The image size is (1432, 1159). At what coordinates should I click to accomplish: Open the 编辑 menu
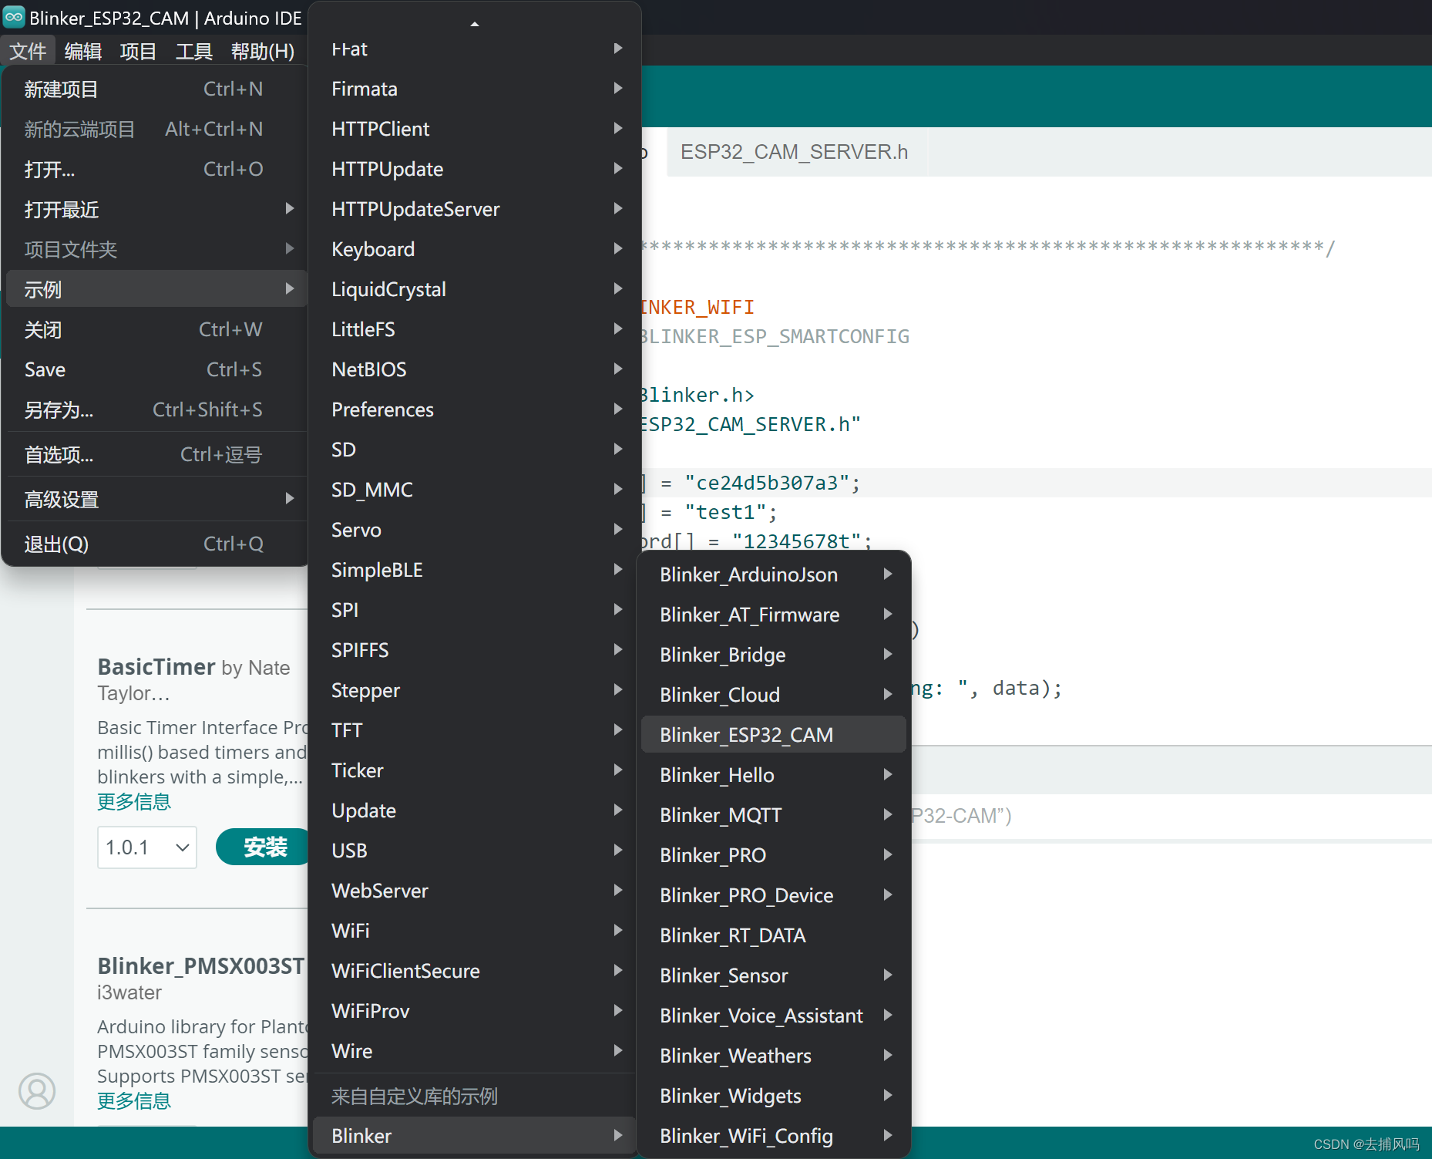(83, 51)
